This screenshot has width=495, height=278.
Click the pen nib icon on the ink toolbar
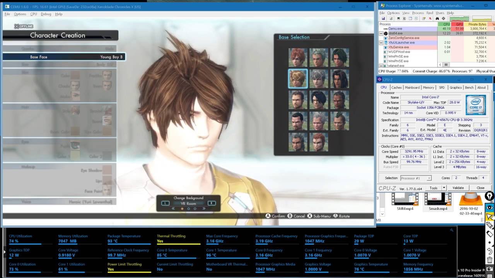pos(490,196)
